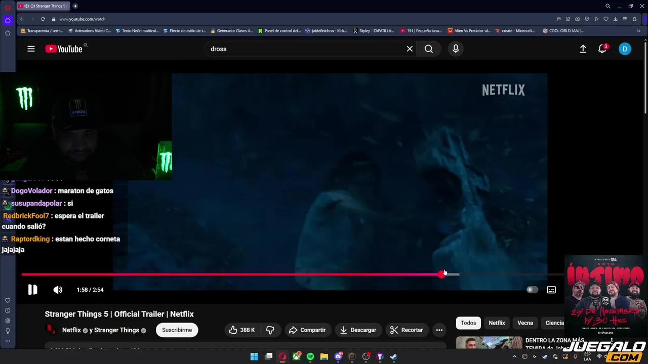Screen dimensions: 648x364
Task: Open the Opera menu logo
Action: pyautogui.click(x=8, y=7)
